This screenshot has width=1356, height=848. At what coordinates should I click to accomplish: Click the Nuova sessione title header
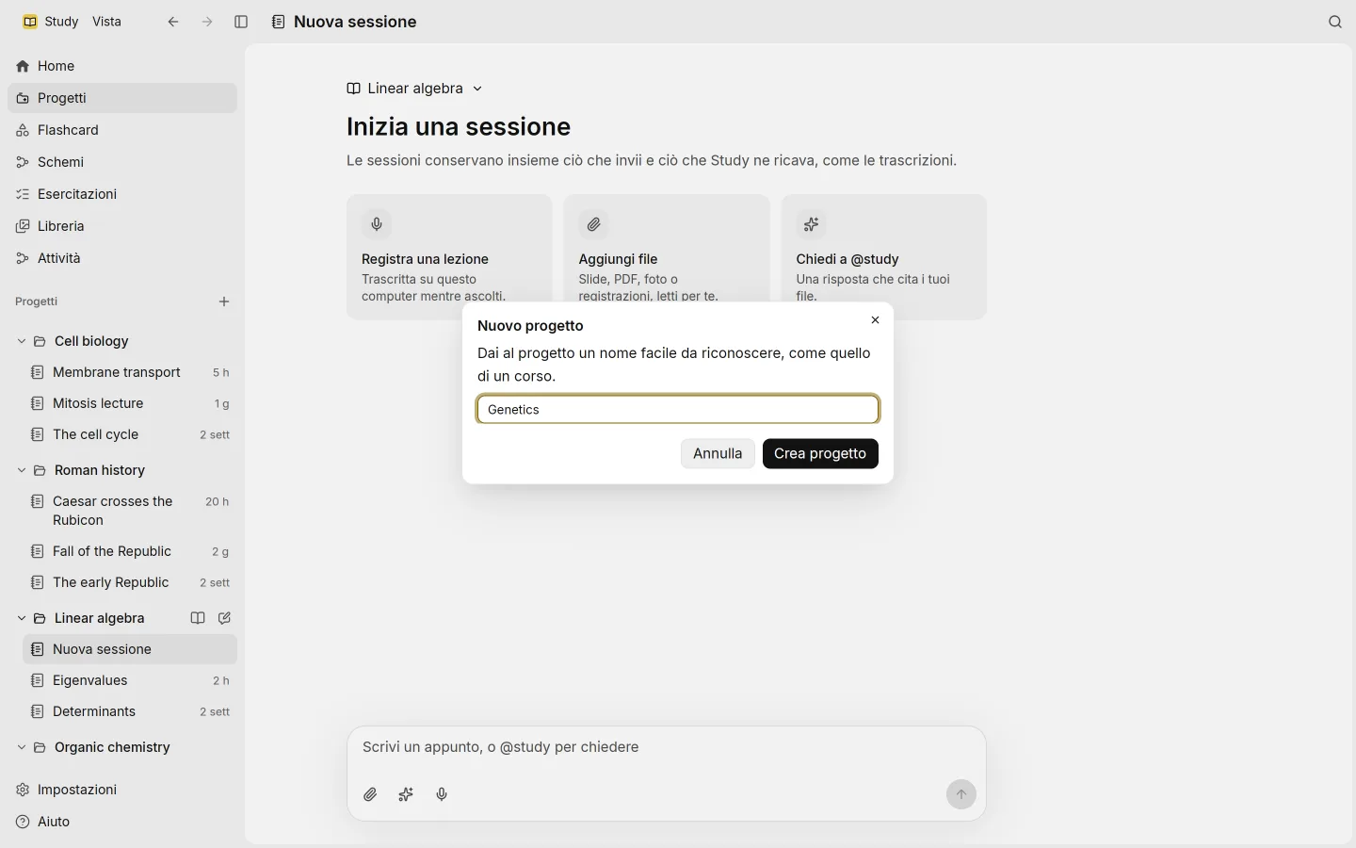tap(355, 22)
